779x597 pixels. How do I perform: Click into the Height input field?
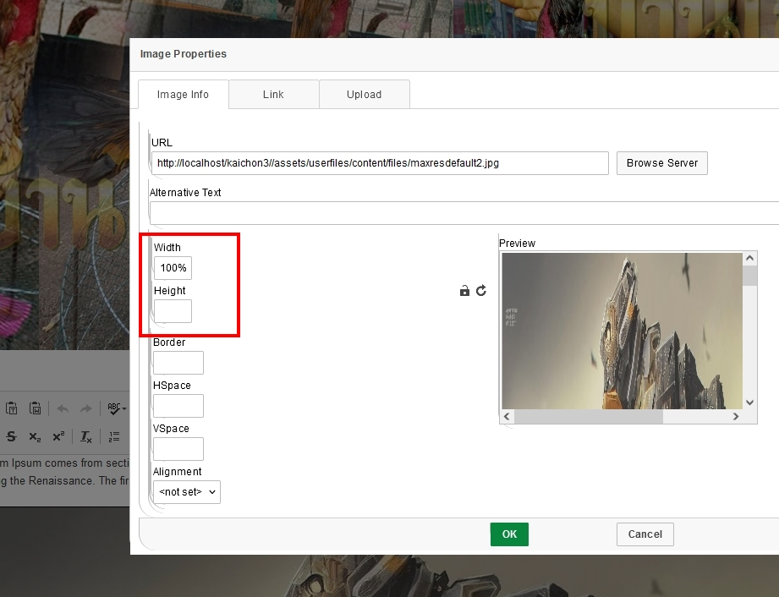[x=173, y=311]
